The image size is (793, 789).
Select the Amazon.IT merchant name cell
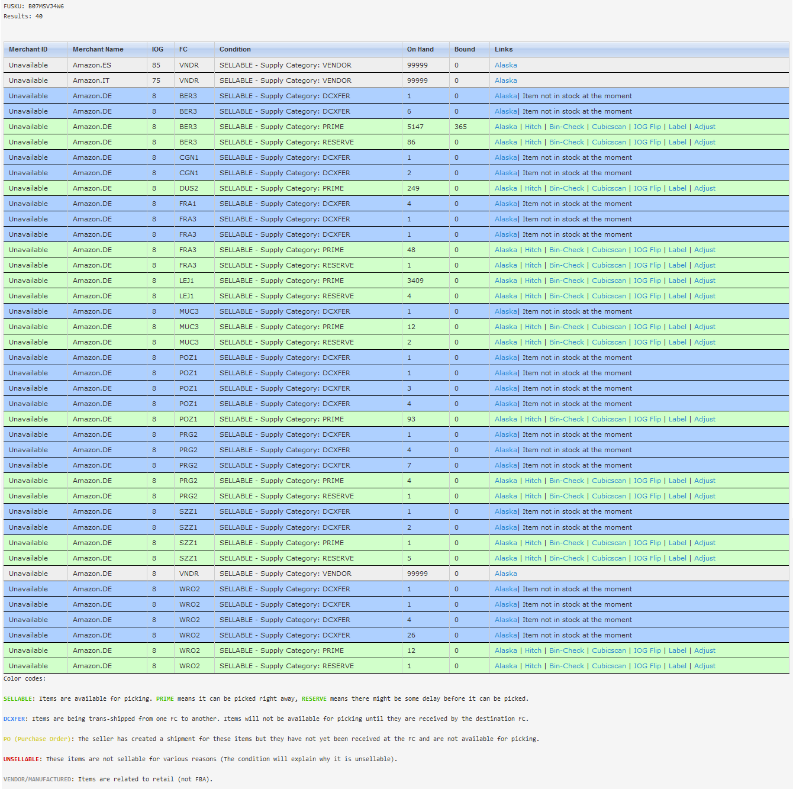[x=107, y=80]
